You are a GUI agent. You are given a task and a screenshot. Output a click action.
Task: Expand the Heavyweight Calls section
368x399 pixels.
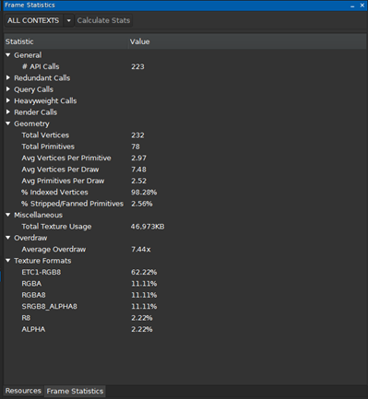pos(8,100)
